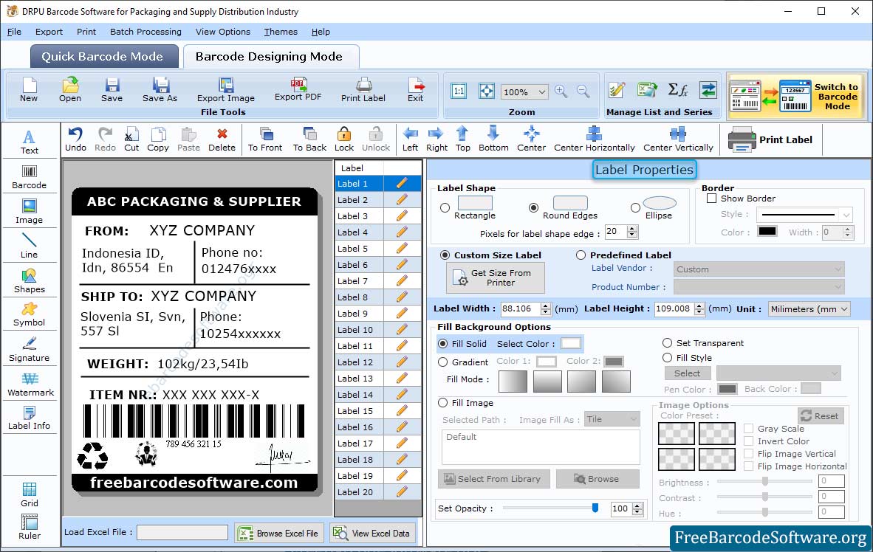Viewport: 873px width, 552px height.
Task: Click Browse Excel File button
Action: click(279, 533)
